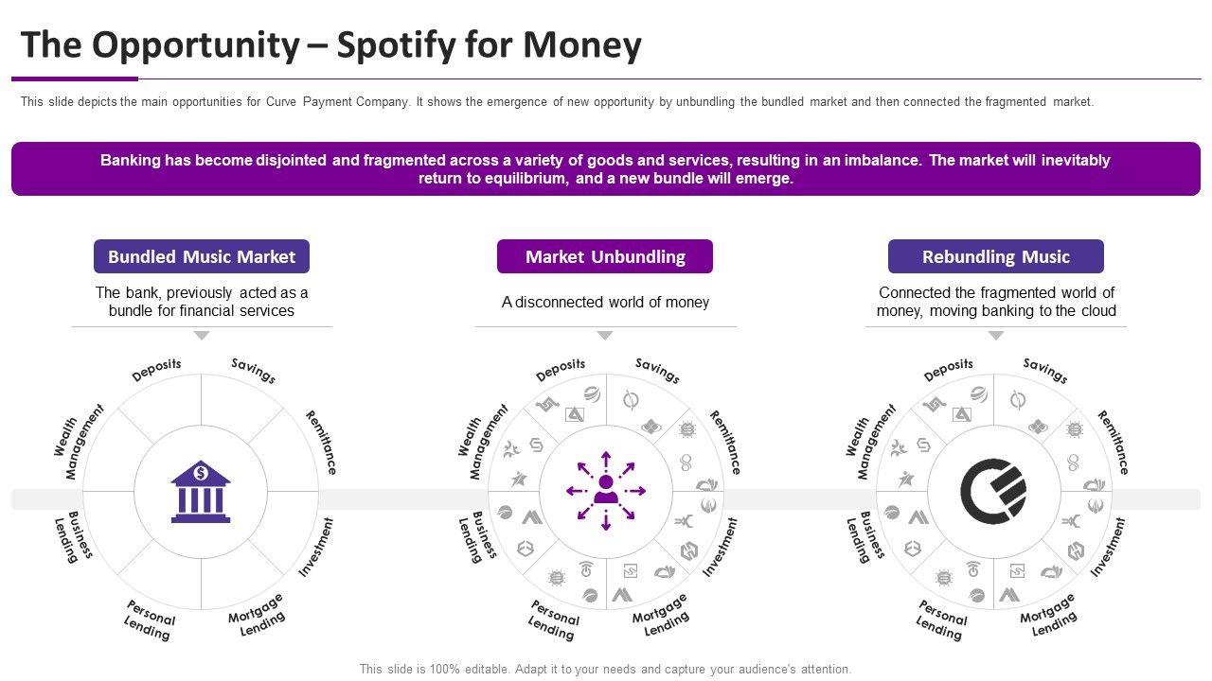Click the purple banner about disjointed banking
This screenshot has width=1212, height=681.
pos(606,169)
